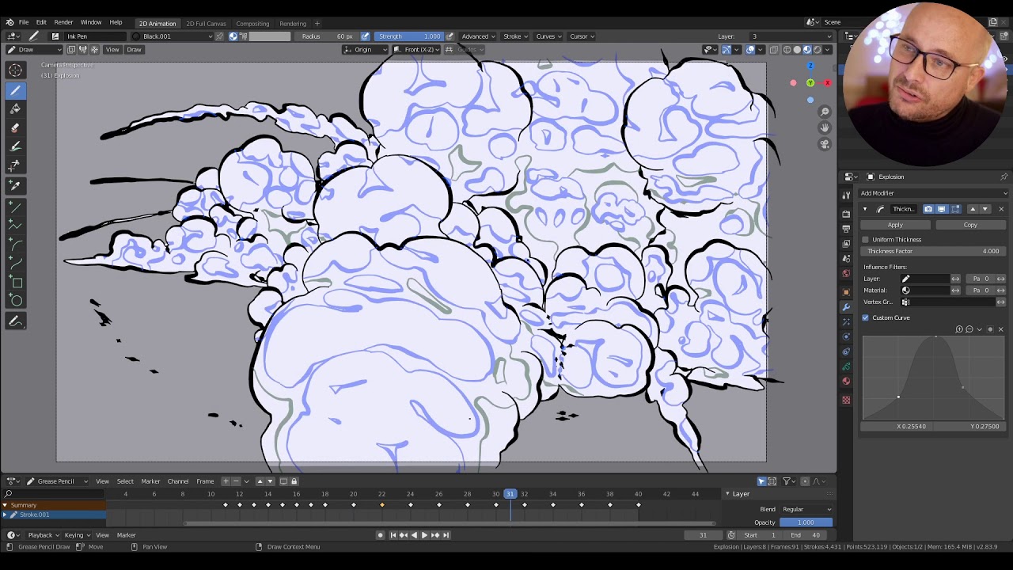This screenshot has width=1013, height=570.
Task: Adjust the layer Opacity slider
Action: coord(806,522)
